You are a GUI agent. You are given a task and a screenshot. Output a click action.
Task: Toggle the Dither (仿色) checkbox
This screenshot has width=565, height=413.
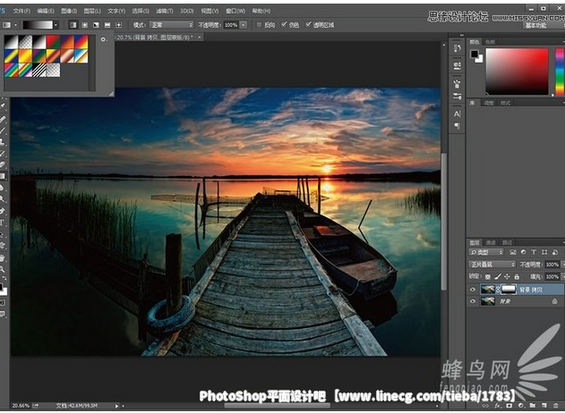[284, 24]
